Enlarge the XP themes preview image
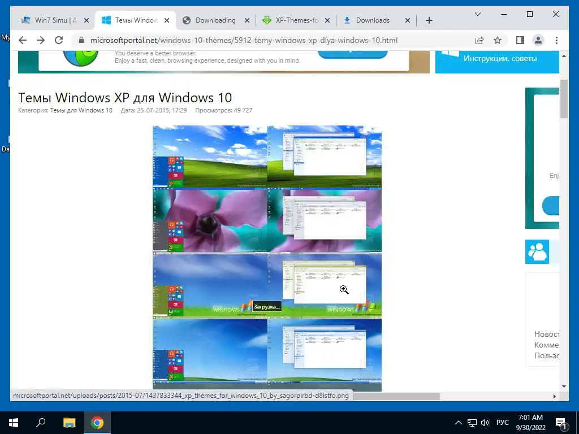The image size is (579, 434). tap(267, 258)
